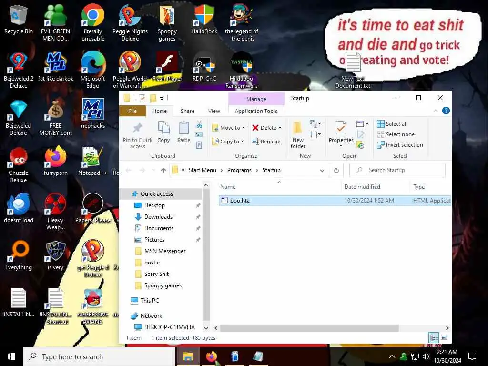Switch to the Share ribbon tab

click(x=187, y=111)
